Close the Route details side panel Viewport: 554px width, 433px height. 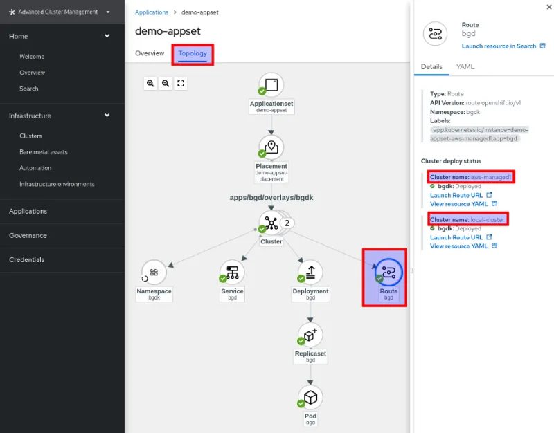tap(549, 7)
